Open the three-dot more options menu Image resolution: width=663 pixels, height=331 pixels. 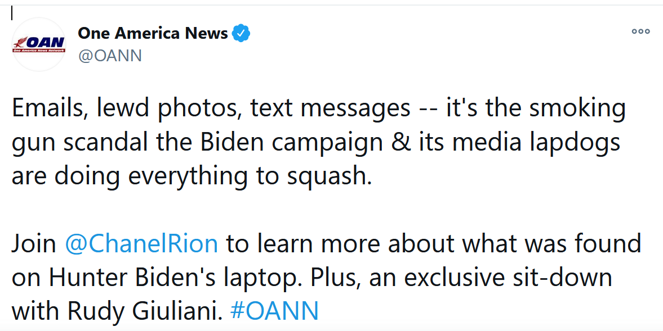pos(640,31)
